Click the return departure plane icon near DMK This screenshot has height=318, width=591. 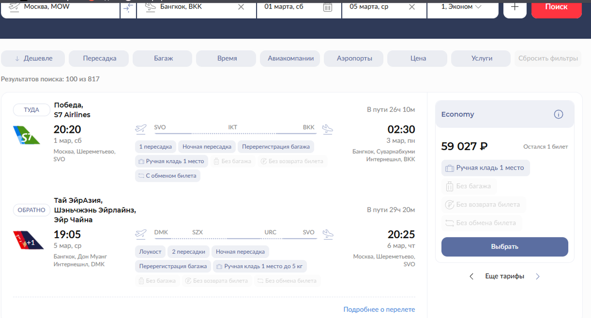141,234
